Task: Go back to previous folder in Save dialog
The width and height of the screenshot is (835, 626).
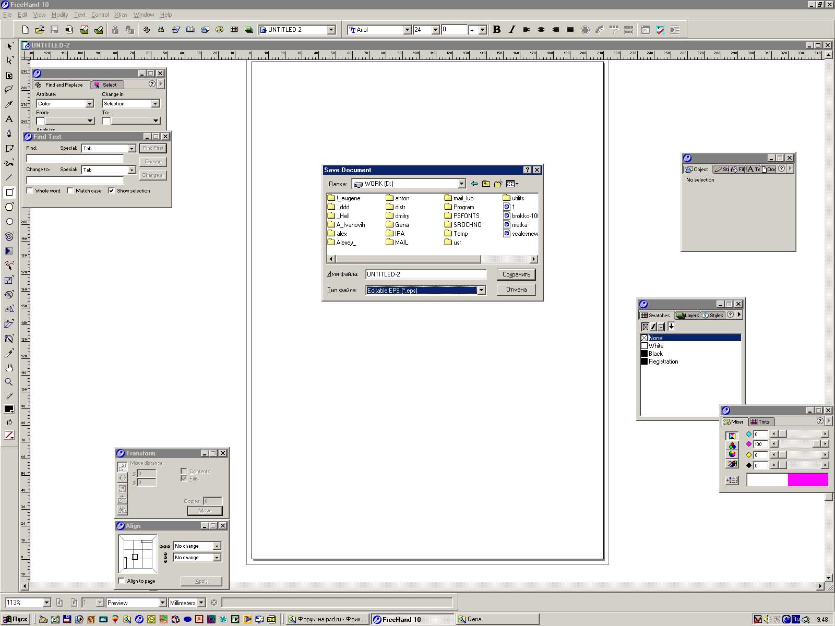Action: [474, 184]
